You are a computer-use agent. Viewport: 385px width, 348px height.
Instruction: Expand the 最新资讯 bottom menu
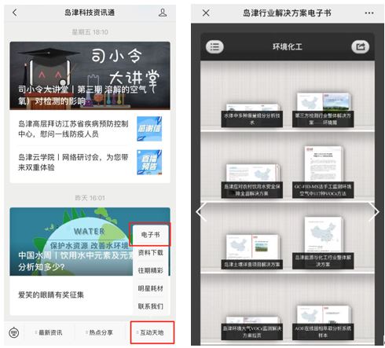pyautogui.click(x=50, y=332)
